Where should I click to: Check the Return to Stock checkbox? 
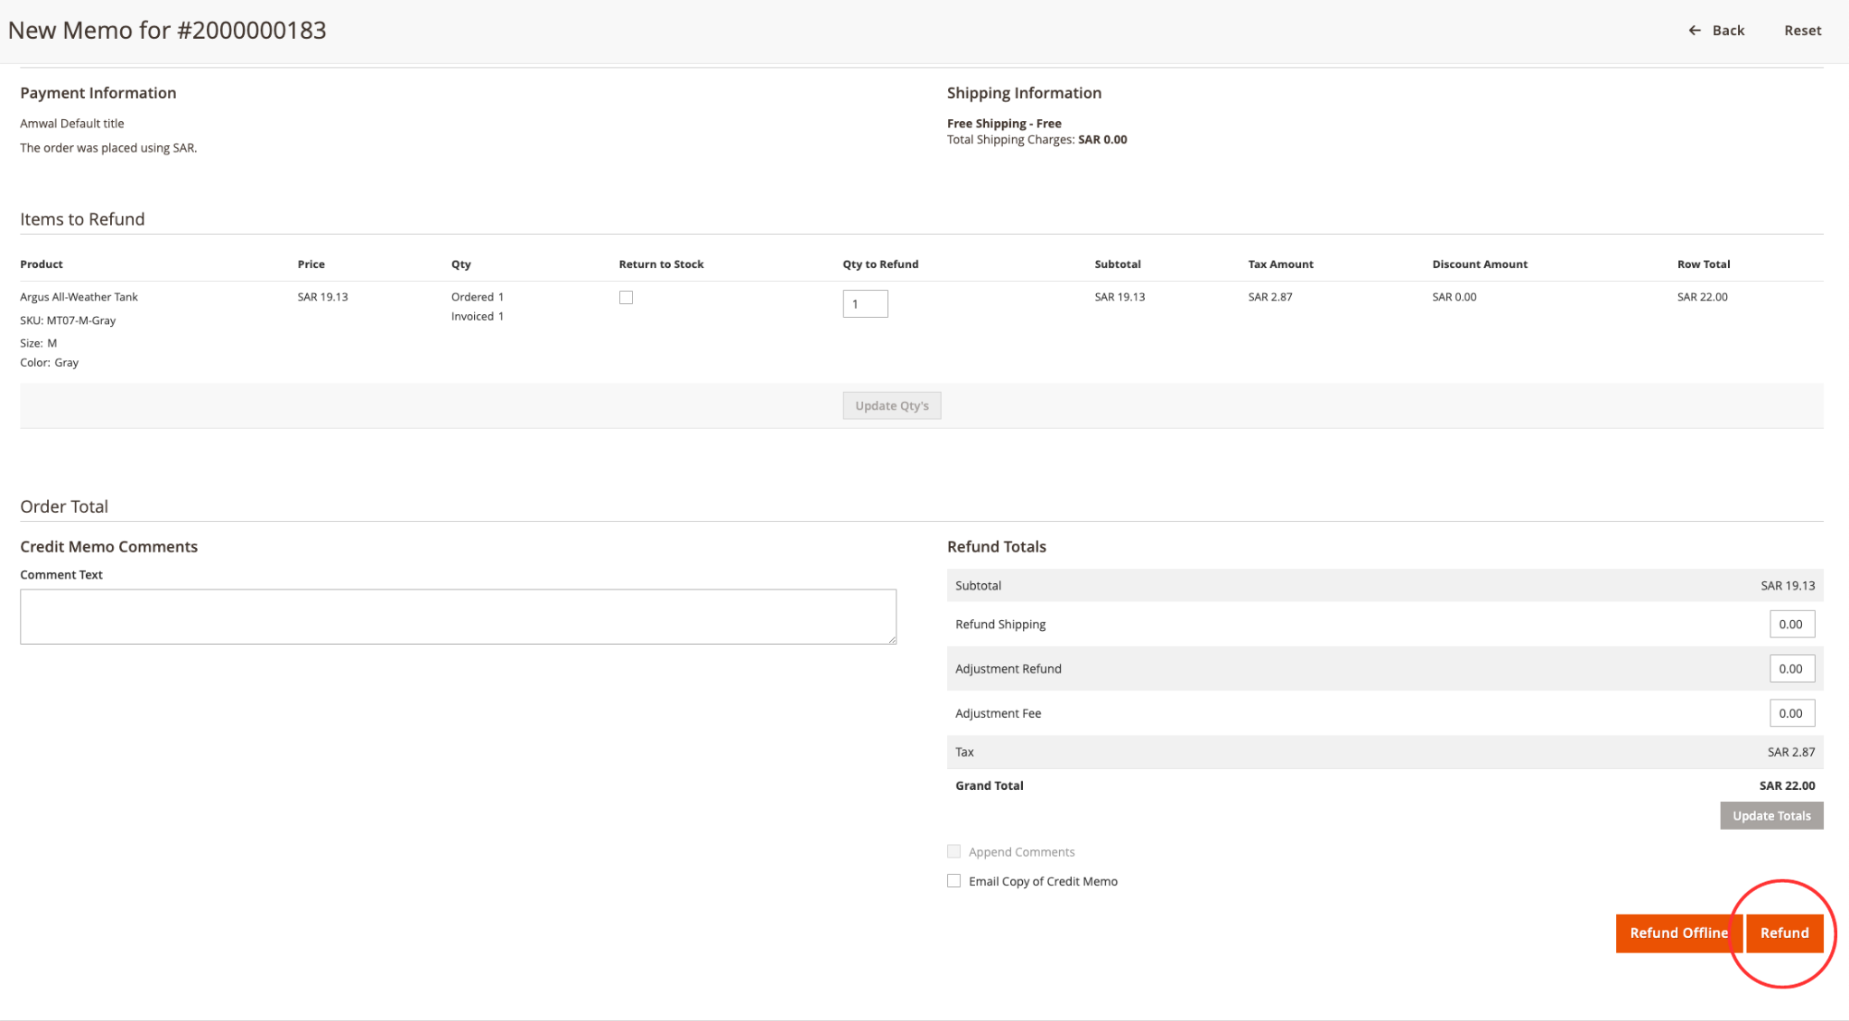coord(626,298)
